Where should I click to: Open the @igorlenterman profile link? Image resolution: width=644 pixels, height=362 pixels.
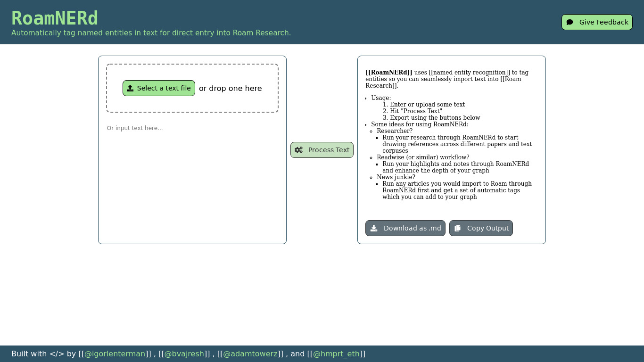(x=115, y=354)
